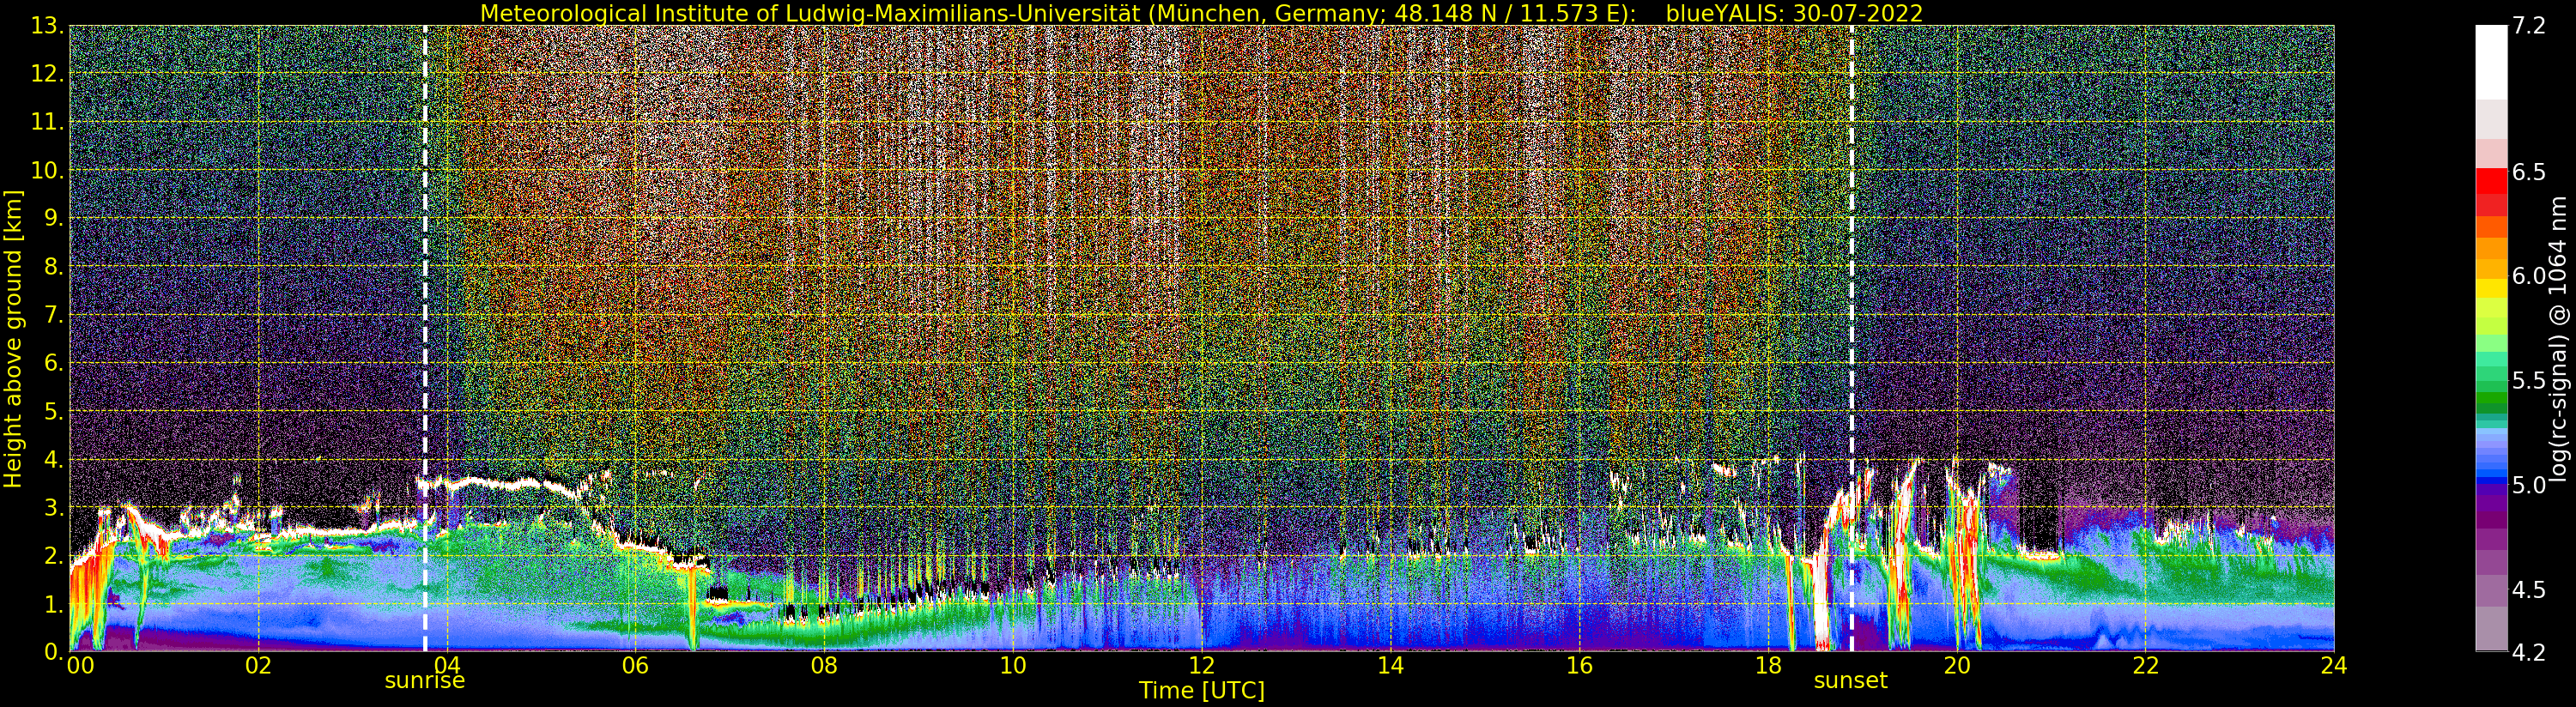The width and height of the screenshot is (2576, 707).
Task: Select the 11. km tick on the height axis
Action: tap(47, 122)
